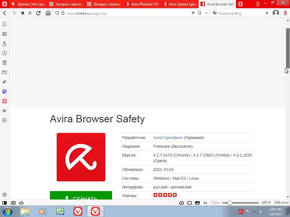Switch to the first Экспресс-панель tab

[x=66, y=4]
